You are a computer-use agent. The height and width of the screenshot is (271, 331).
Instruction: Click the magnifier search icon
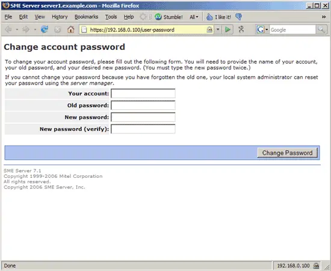[x=321, y=29]
